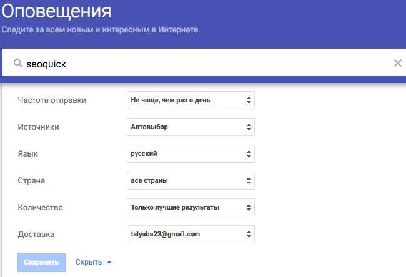Open the Количество Только лучшие результаты dropdown

click(191, 207)
